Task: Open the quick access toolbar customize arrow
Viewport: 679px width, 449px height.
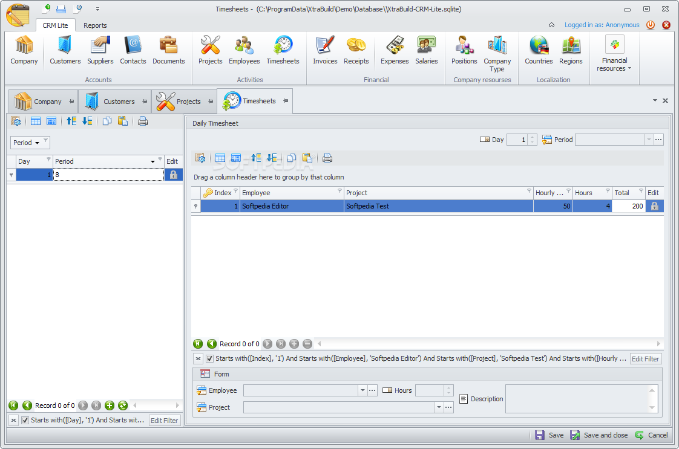Action: coord(97,8)
